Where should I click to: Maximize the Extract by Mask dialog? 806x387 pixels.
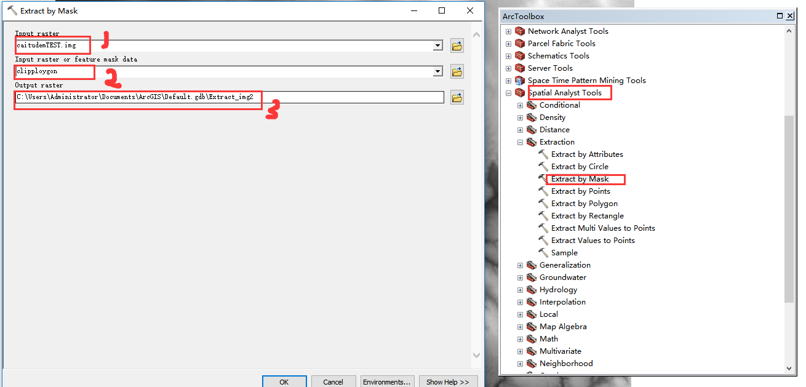(442, 10)
